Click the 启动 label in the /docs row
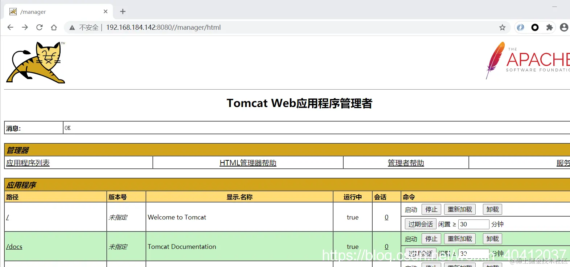The image size is (570, 267). point(411,239)
